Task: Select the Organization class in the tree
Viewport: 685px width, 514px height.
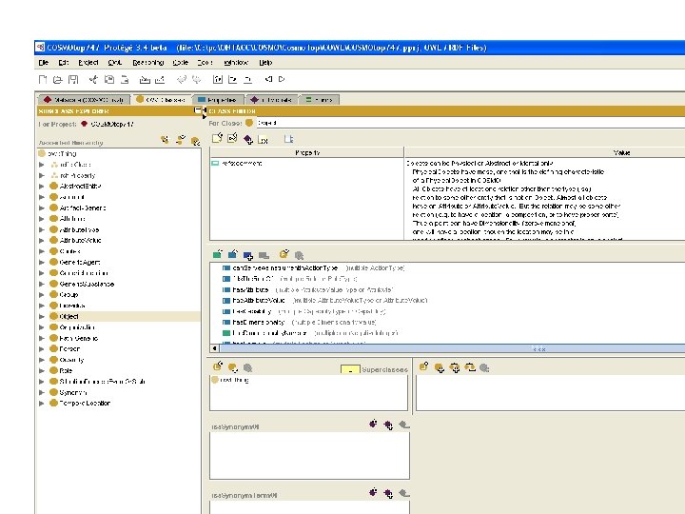Action: click(x=77, y=326)
